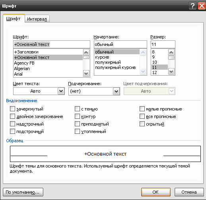Enable все прописные all caps checkbox
The width and height of the screenshot is (206, 200).
[142, 116]
